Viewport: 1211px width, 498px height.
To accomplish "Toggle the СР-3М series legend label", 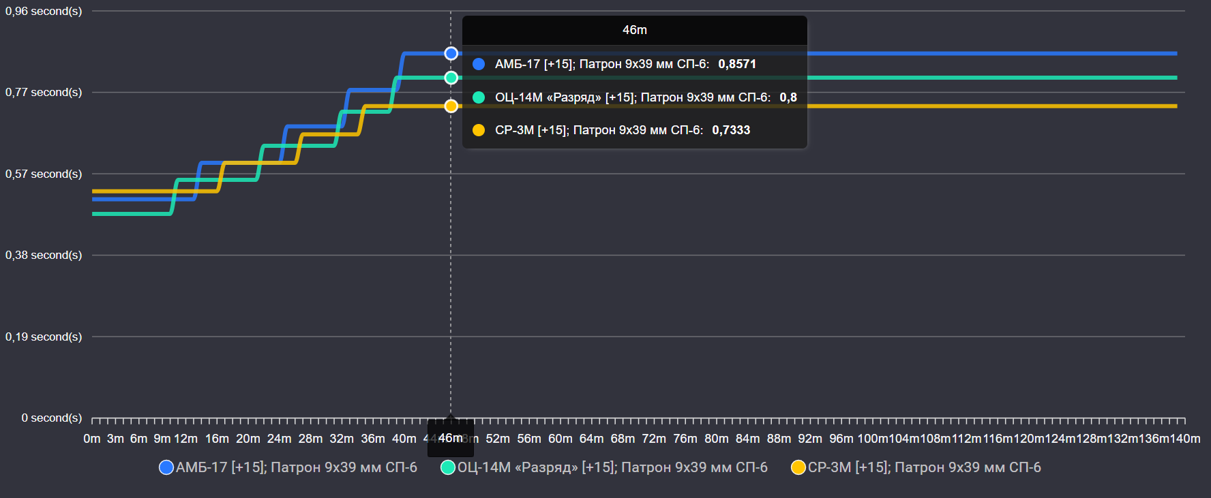I will [x=924, y=467].
